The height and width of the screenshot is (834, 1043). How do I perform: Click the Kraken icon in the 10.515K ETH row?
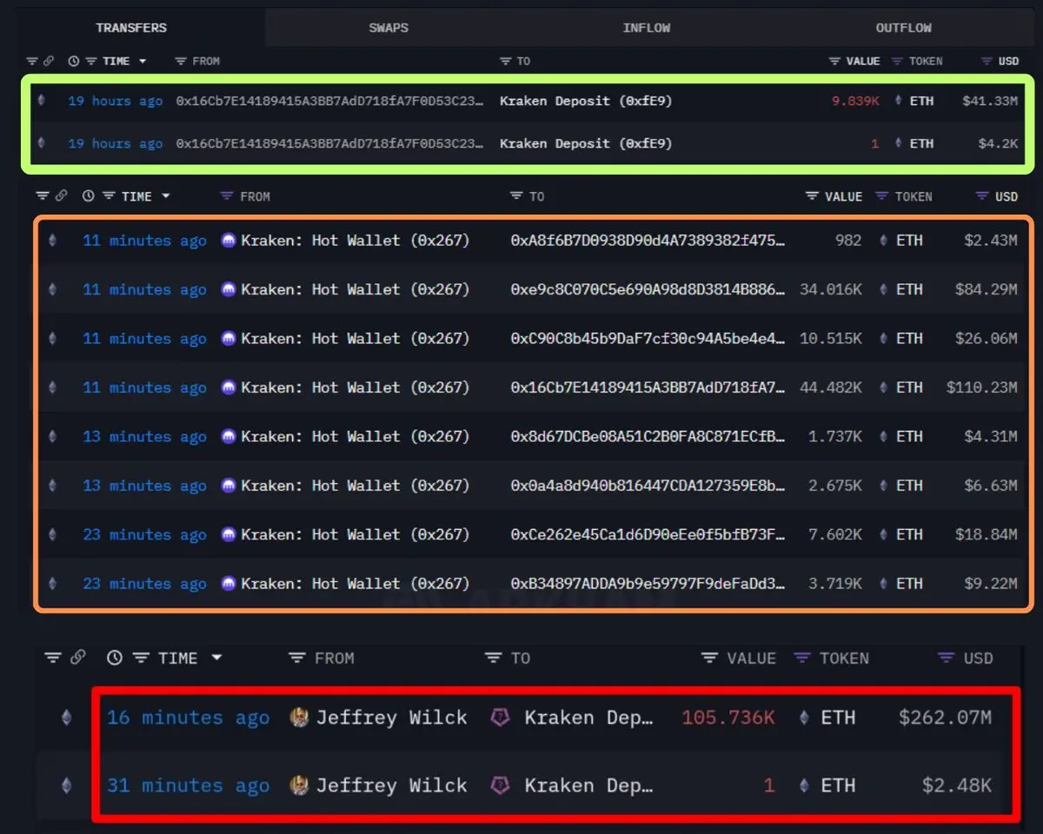229,338
